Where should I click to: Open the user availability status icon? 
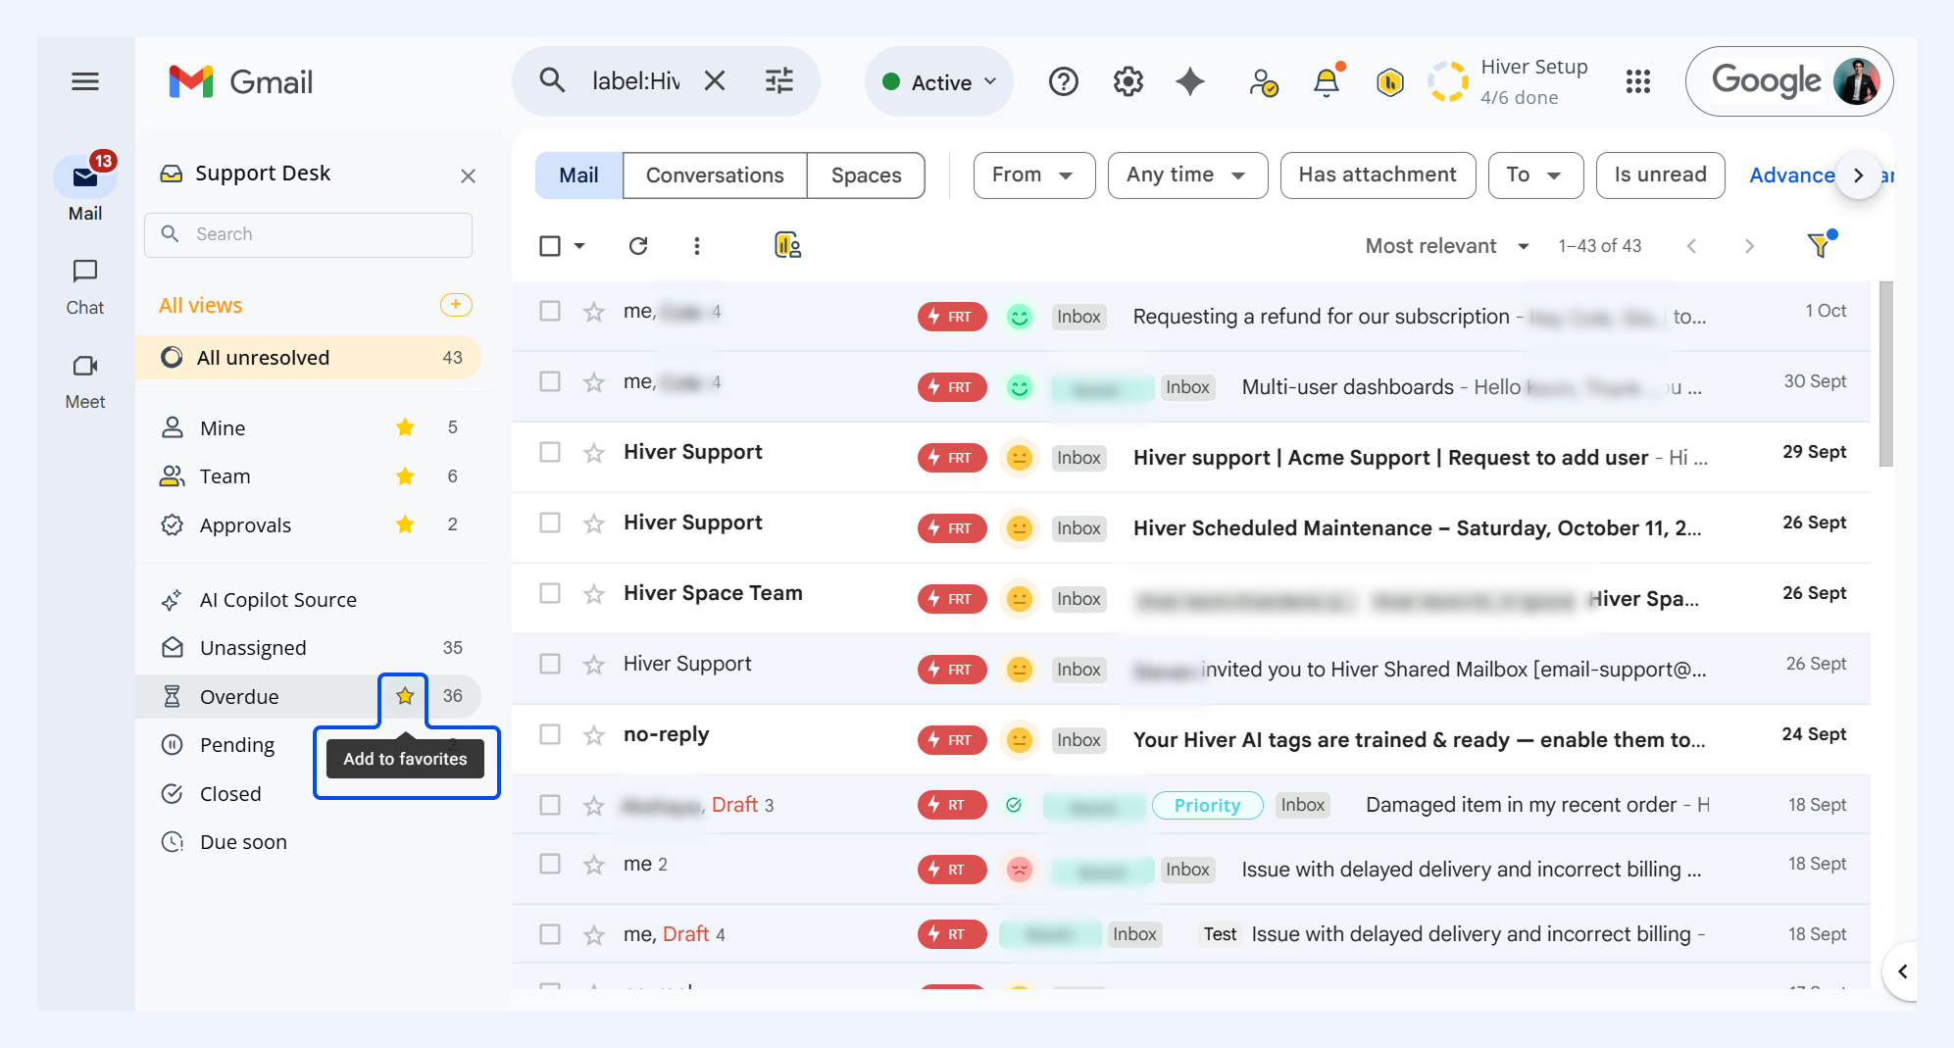point(1263,82)
